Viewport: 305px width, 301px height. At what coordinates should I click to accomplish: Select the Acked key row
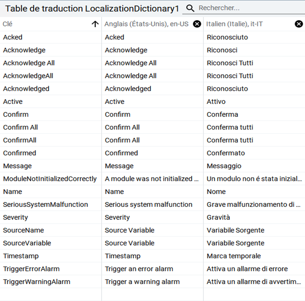pyautogui.click(x=13, y=37)
